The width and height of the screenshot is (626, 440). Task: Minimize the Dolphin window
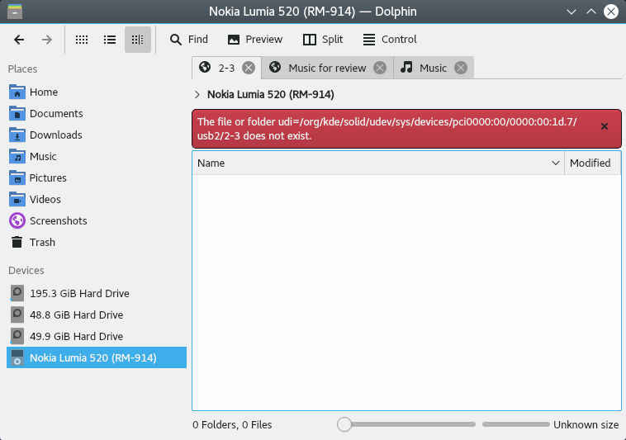pyautogui.click(x=571, y=12)
